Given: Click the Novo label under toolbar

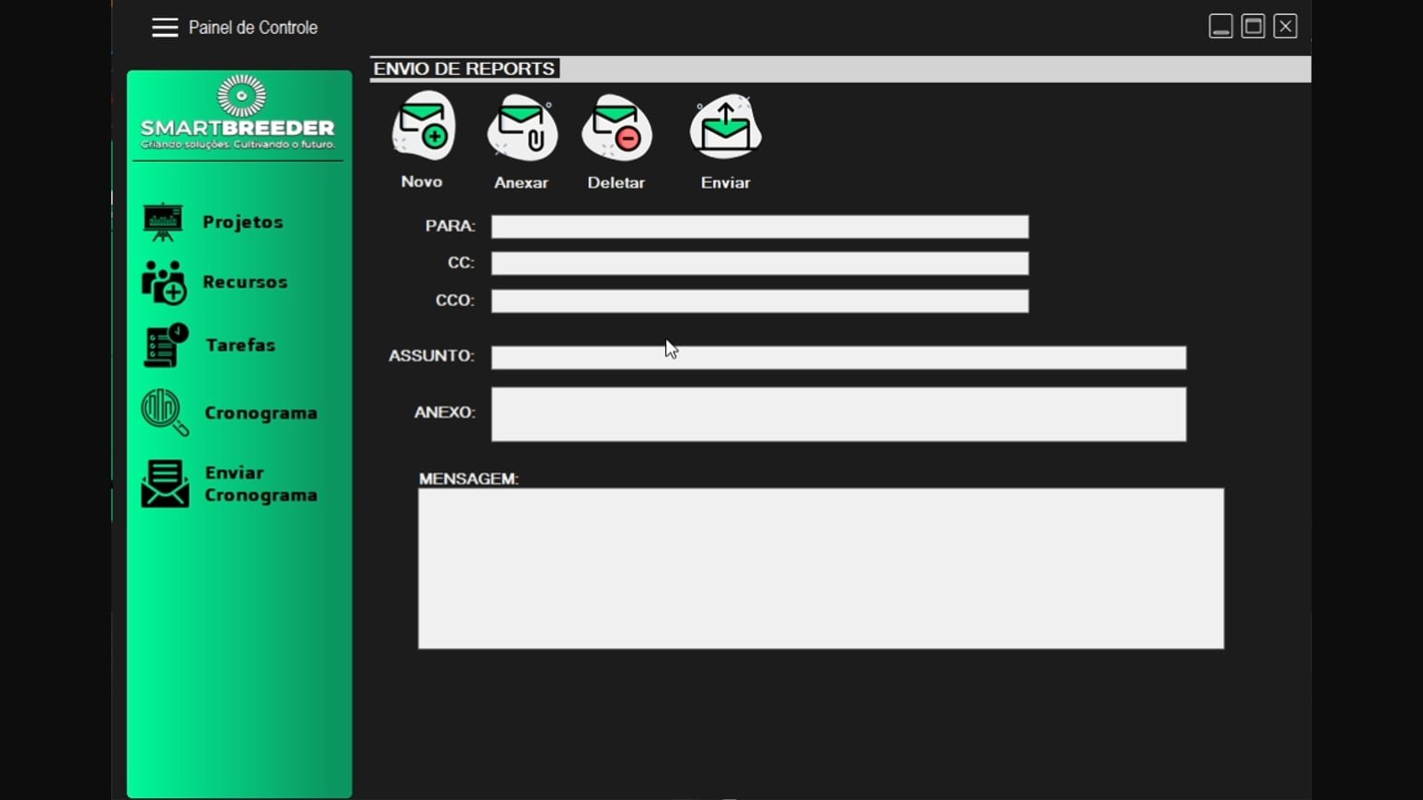Looking at the screenshot, I should pyautogui.click(x=422, y=181).
